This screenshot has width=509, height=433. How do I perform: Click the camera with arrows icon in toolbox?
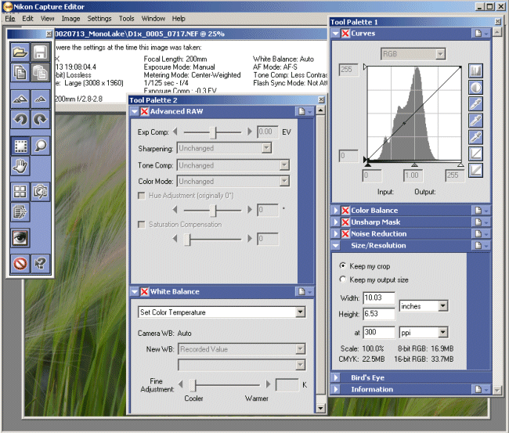click(40, 192)
